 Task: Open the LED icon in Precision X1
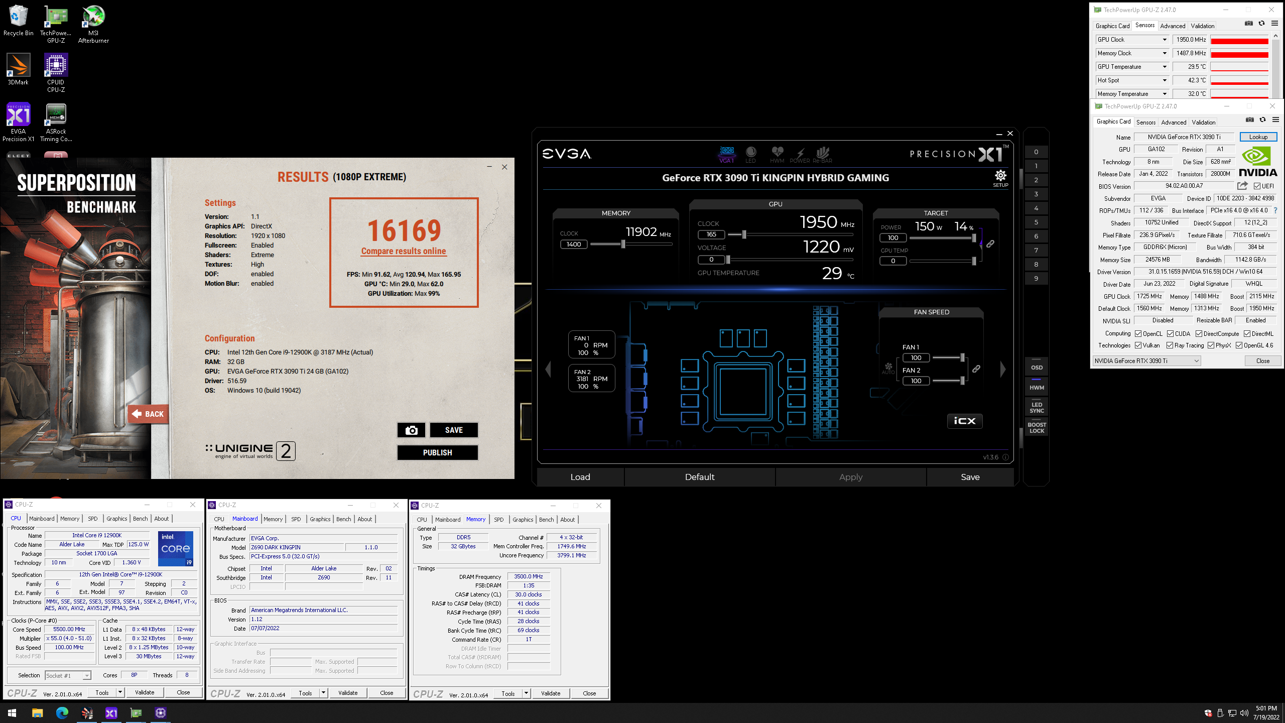(751, 154)
